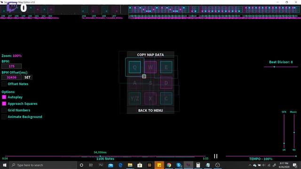This screenshot has width=301, height=169.
Task: Open File Explorer from the taskbar
Action: (x=130, y=165)
